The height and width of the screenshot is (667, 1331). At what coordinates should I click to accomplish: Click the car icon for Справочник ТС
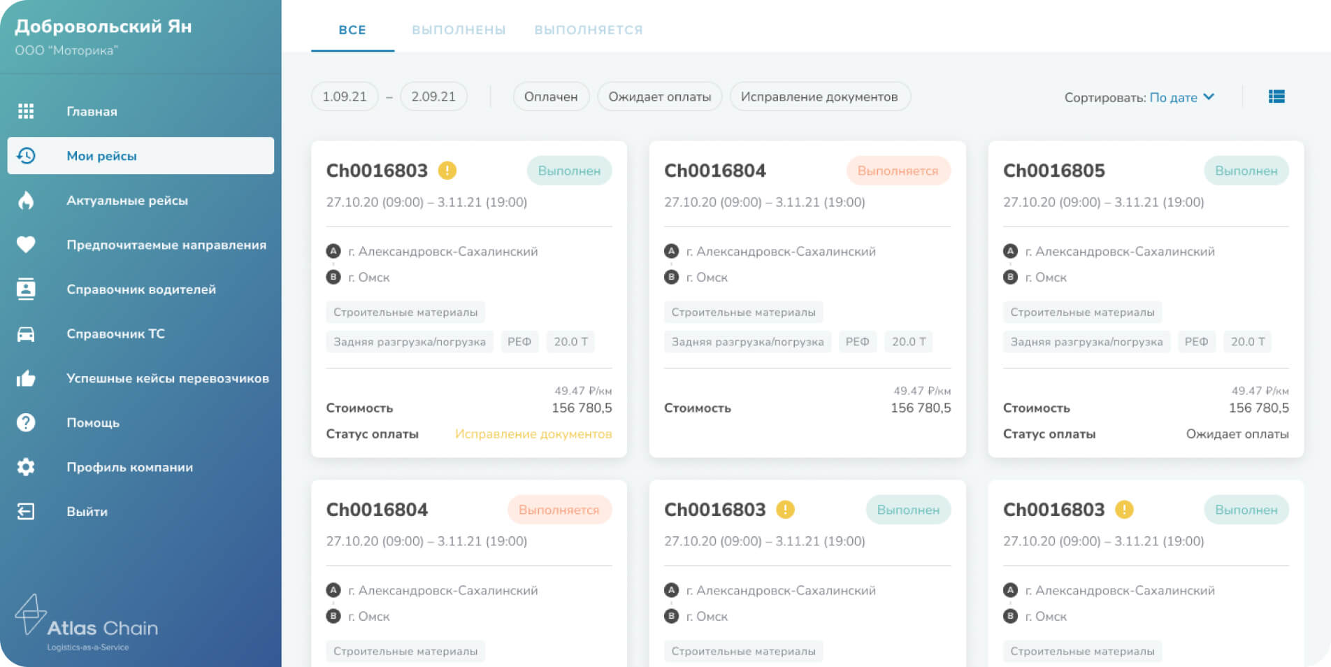pos(26,334)
